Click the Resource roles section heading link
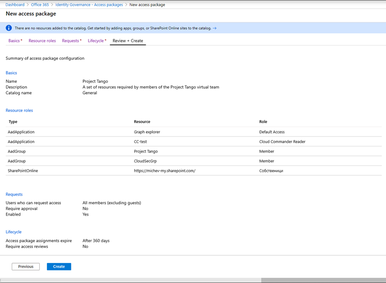 click(x=19, y=110)
